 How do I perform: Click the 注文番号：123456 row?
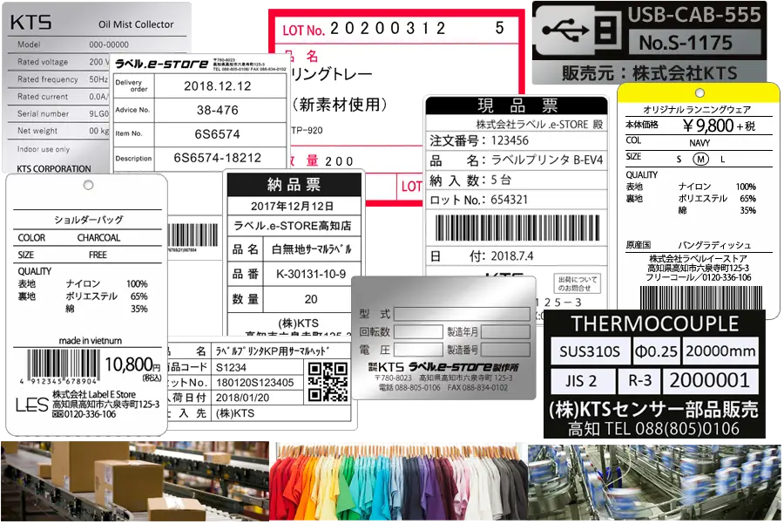point(517,140)
